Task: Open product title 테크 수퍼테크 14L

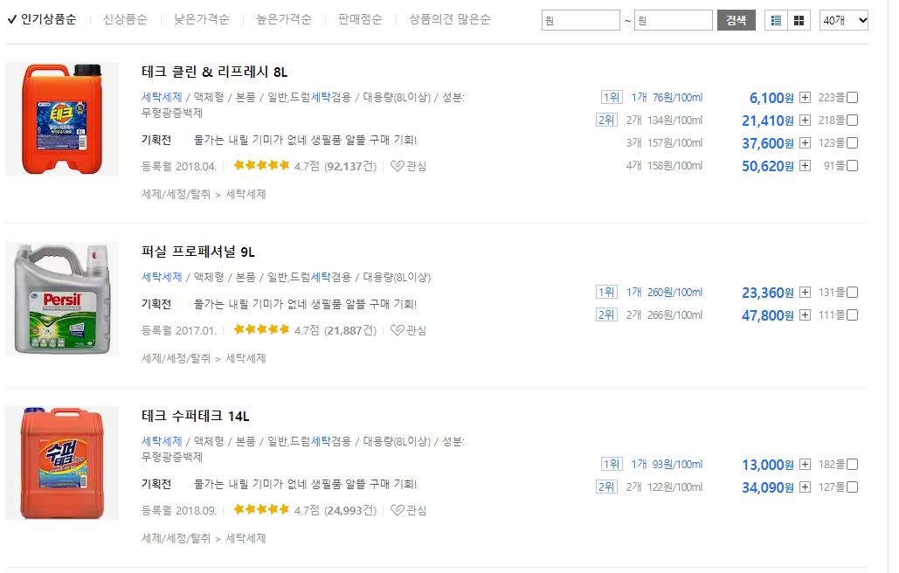Action: click(196, 416)
